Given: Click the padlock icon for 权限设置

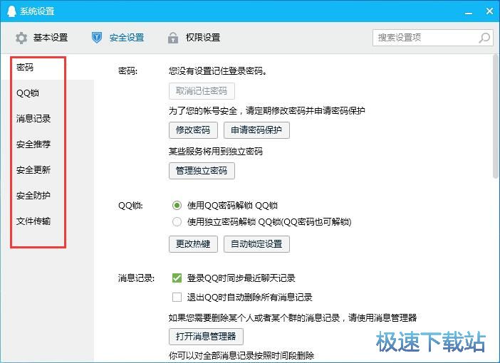Looking at the screenshot, I should pyautogui.click(x=173, y=38).
